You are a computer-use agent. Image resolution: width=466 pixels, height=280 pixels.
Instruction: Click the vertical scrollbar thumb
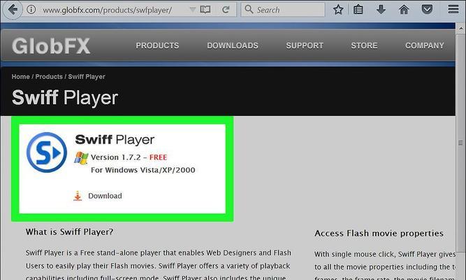[460, 143]
